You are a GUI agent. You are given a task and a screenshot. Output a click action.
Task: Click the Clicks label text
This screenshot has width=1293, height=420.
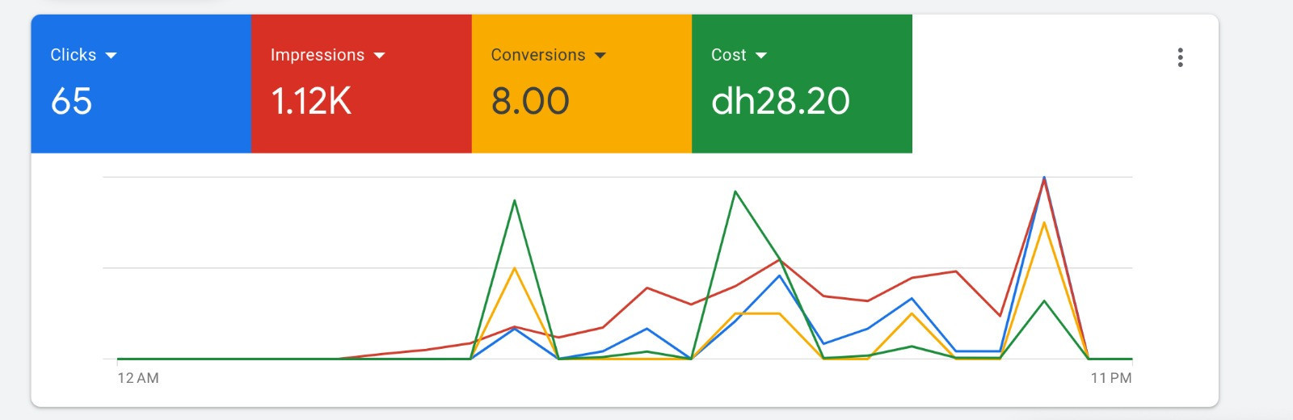click(74, 55)
